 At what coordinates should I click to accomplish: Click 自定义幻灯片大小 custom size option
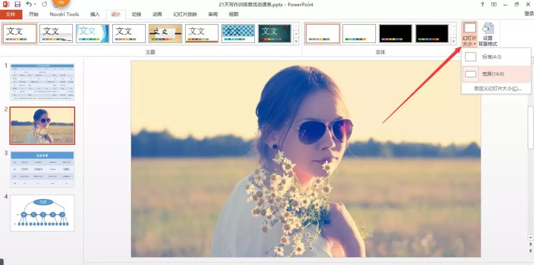497,88
